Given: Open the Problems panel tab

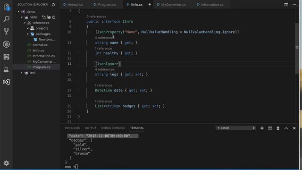Looking at the screenshot, I should (x=72, y=128).
